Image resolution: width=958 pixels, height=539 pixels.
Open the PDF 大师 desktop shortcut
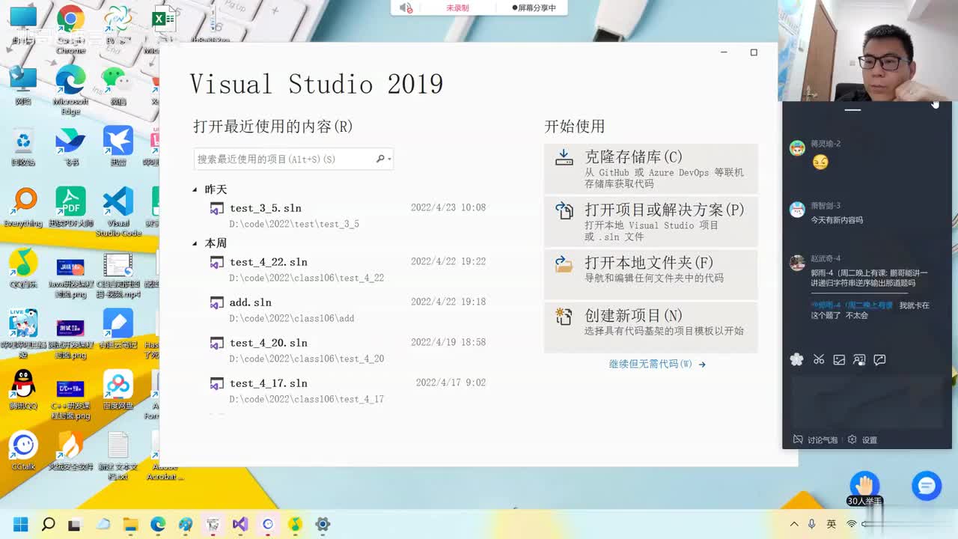pyautogui.click(x=70, y=207)
